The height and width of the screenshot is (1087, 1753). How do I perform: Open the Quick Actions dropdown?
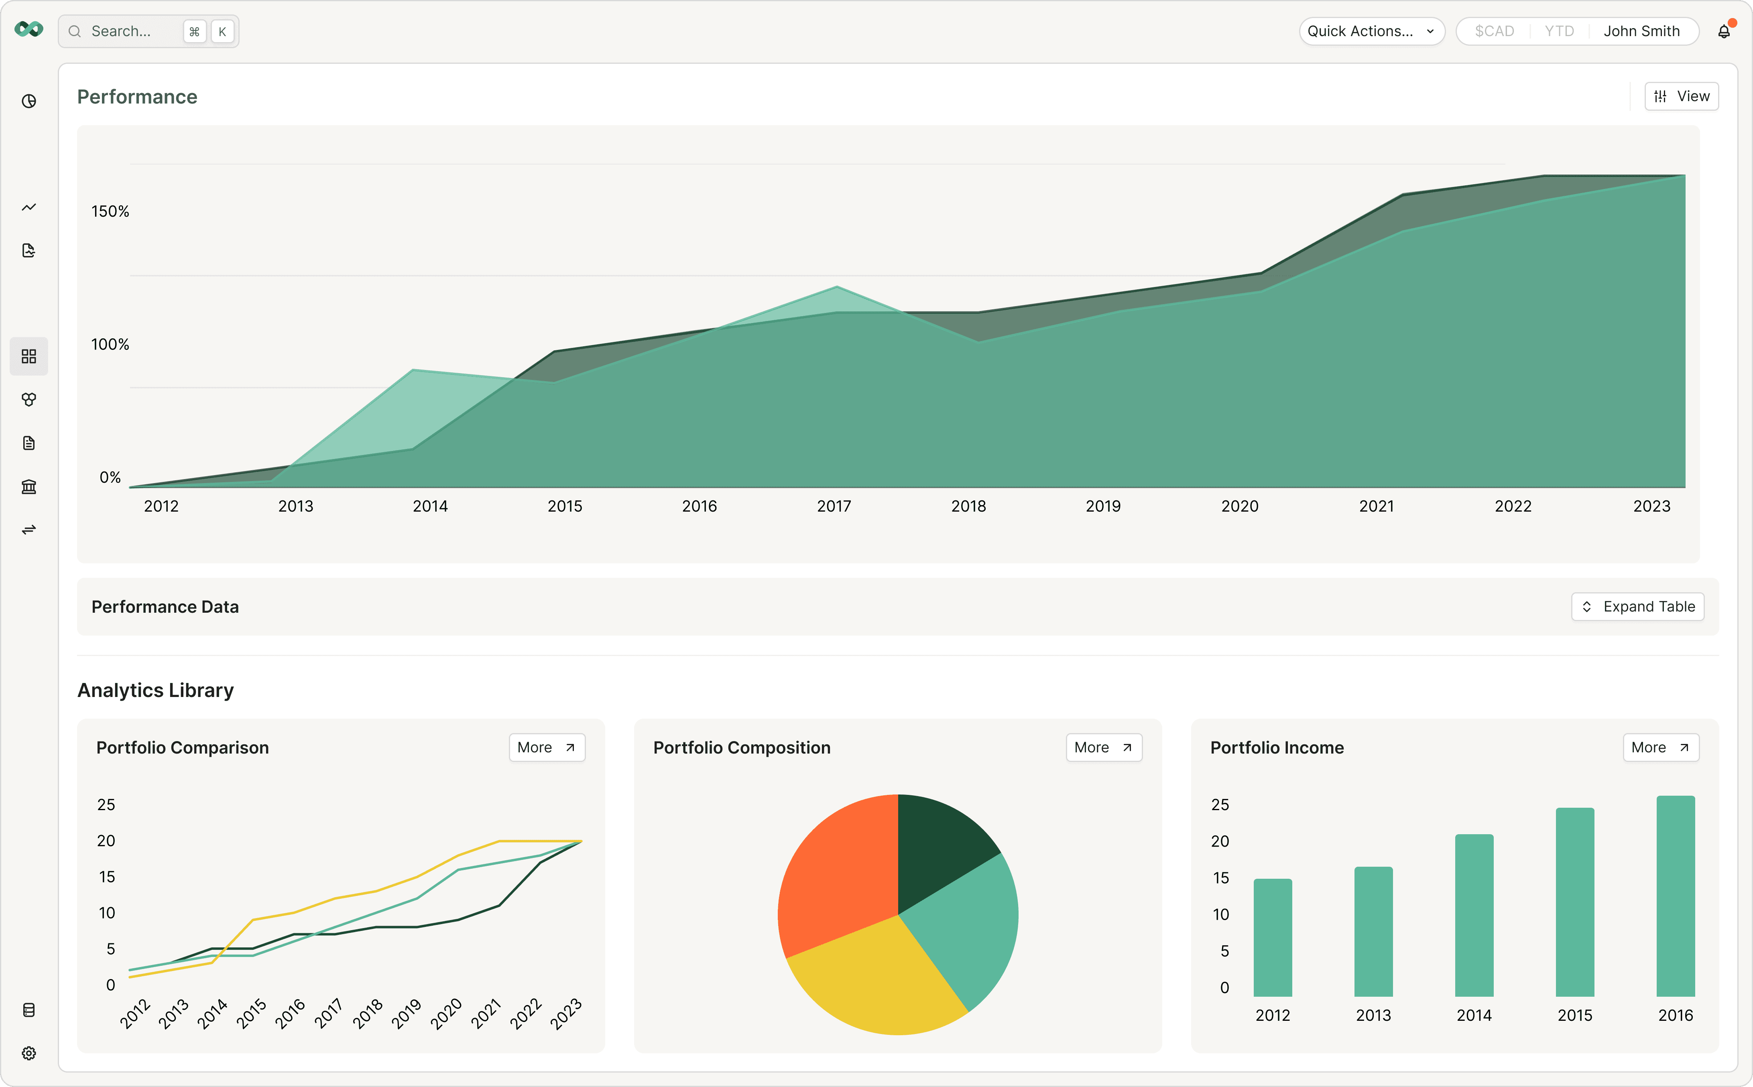pos(1371,32)
